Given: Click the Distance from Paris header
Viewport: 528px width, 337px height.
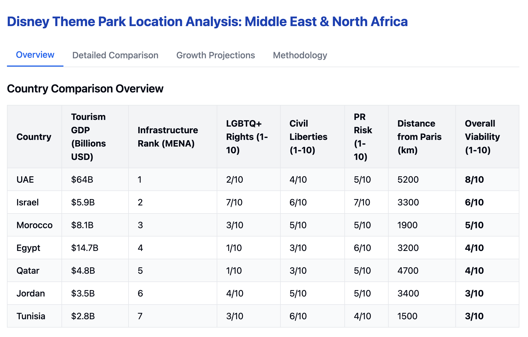Looking at the screenshot, I should [419, 137].
